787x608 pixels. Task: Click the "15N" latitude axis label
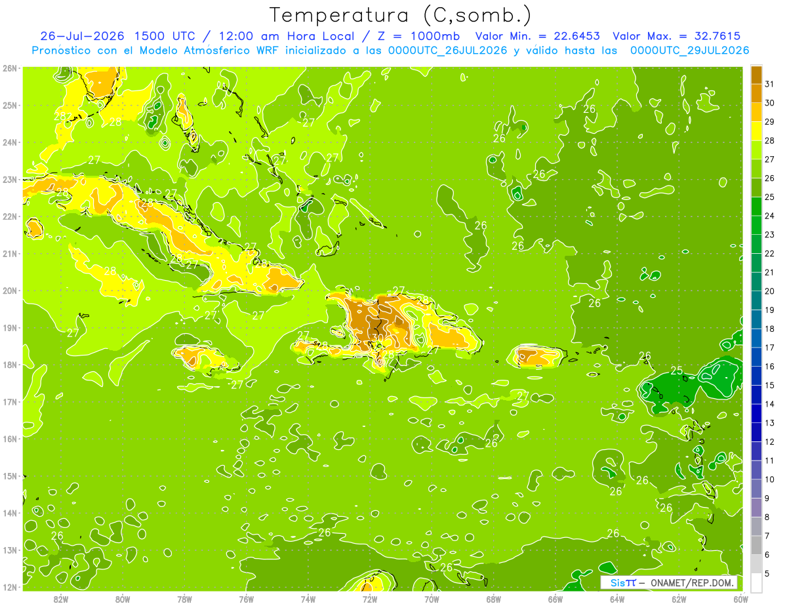(9, 476)
